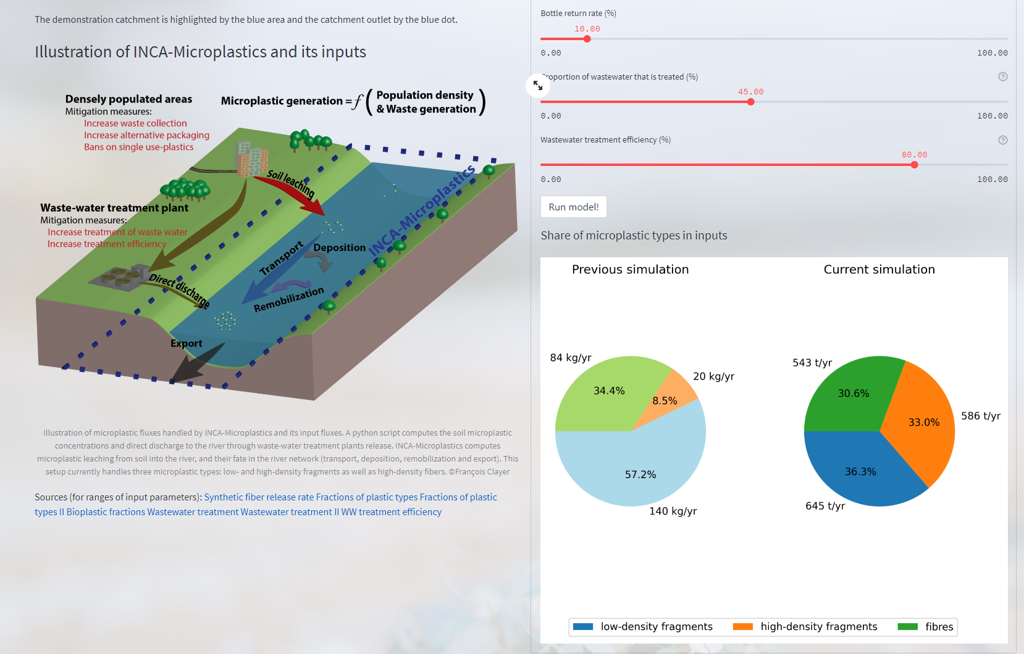
Task: Open the Wastewater treatment II link
Action: pos(290,512)
